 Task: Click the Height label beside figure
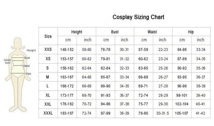click(x=31, y=50)
